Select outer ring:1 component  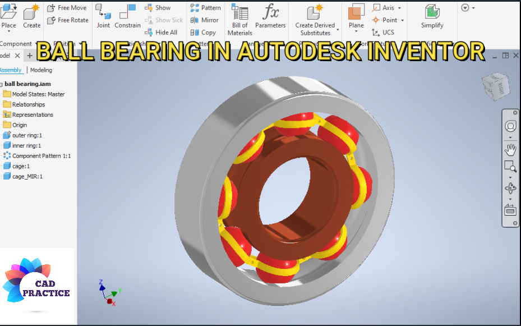(22, 135)
